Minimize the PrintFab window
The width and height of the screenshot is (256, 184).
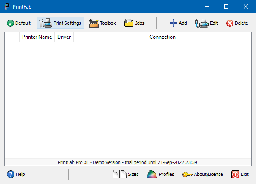(x=207, y=6)
